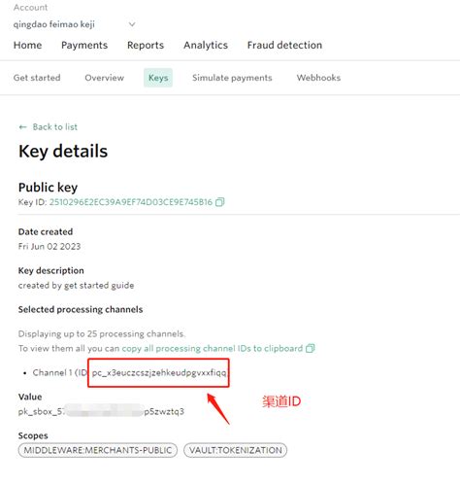Click the back arrow beside Back to list

(22, 127)
